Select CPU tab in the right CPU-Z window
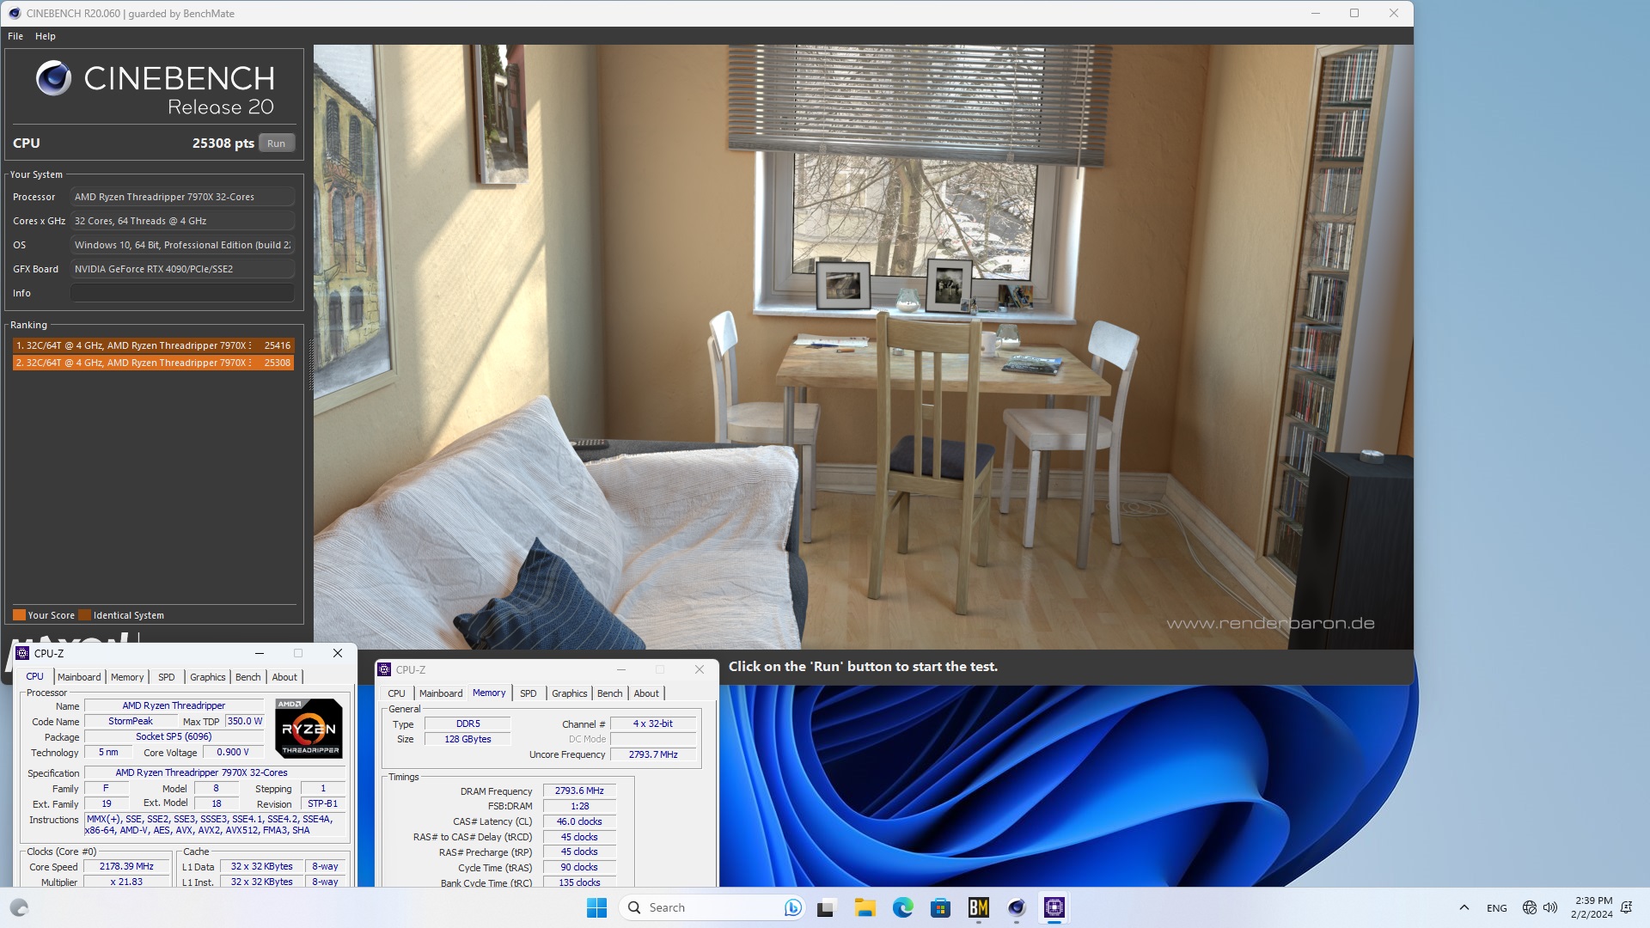This screenshot has height=928, width=1650. tap(396, 693)
